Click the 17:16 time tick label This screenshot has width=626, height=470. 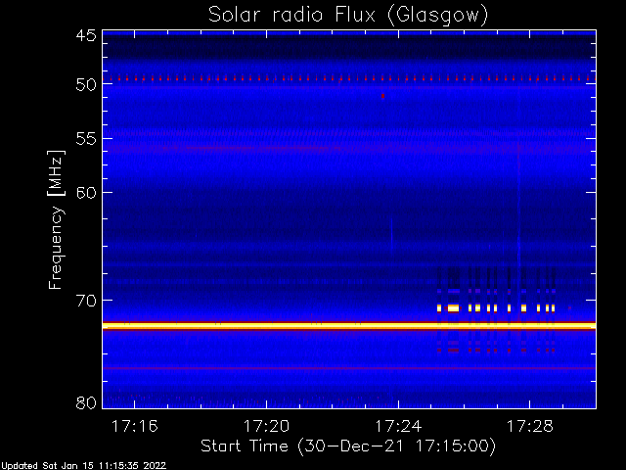coord(135,427)
